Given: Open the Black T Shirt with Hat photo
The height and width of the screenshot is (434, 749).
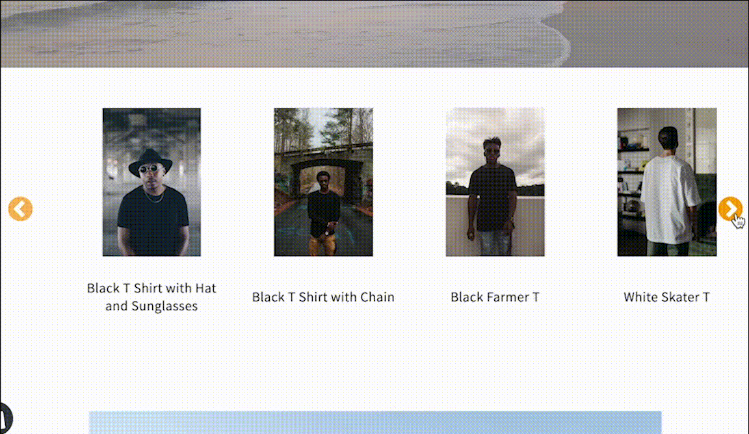Looking at the screenshot, I should [151, 182].
